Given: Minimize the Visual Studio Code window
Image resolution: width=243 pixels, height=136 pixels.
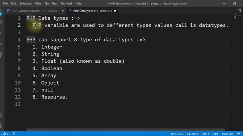Looking at the screenshot, I should point(224,3).
